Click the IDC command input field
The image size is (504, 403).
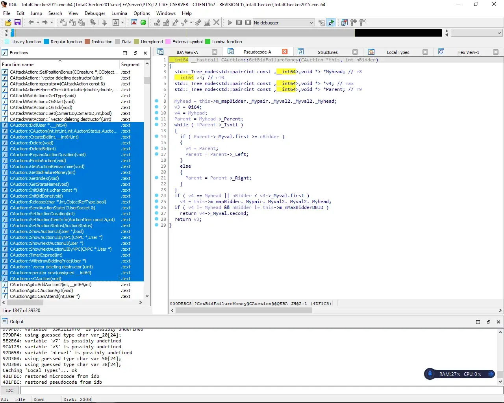pyautogui.click(x=261, y=390)
